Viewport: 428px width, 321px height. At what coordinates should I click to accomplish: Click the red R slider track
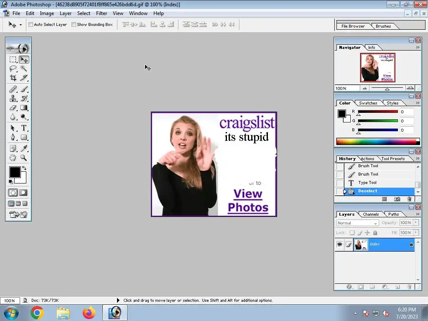(378, 112)
